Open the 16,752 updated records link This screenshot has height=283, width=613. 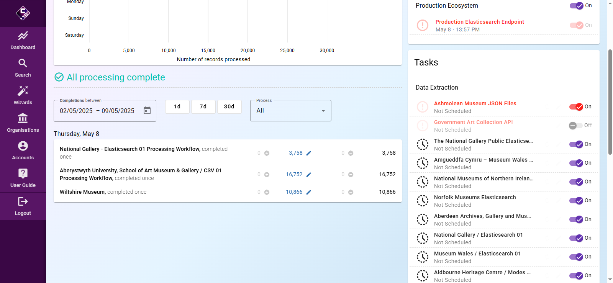tap(294, 174)
